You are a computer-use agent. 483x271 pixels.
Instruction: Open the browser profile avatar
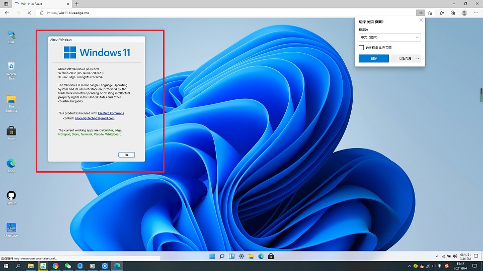pyautogui.click(x=464, y=13)
